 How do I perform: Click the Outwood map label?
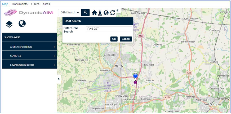click(157, 45)
